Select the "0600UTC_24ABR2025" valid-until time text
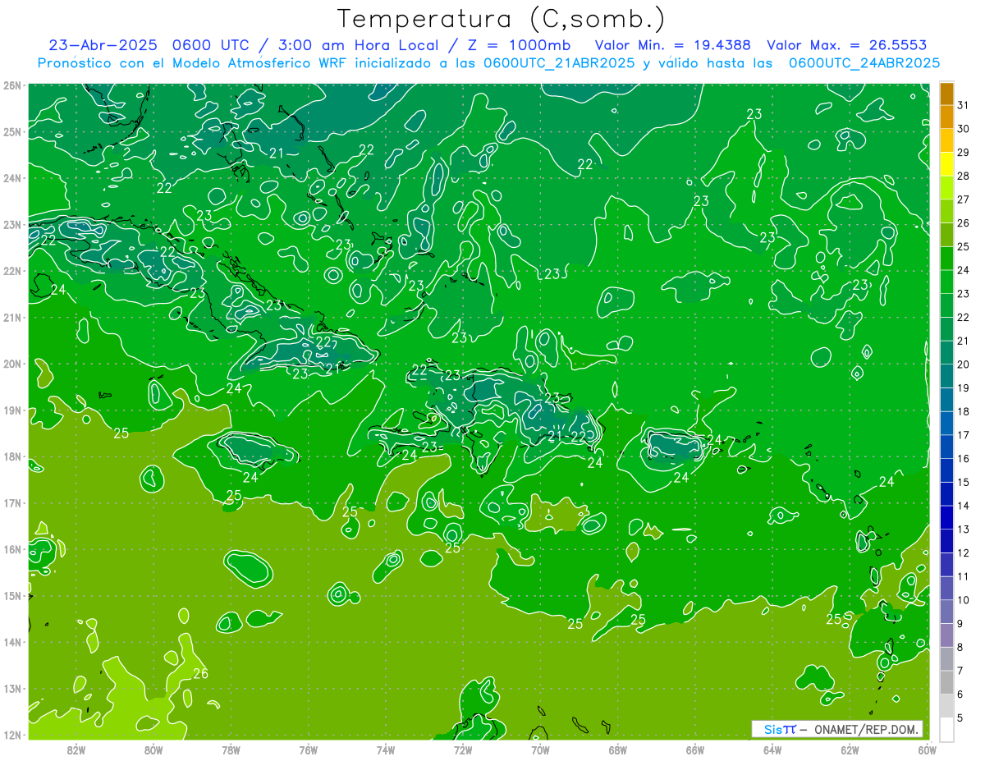 coord(864,62)
